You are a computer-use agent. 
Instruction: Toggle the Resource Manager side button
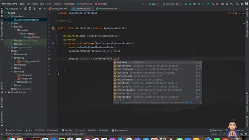click(2, 31)
